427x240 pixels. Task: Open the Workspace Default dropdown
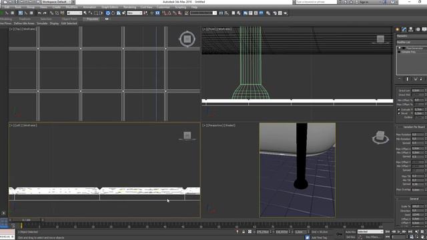pos(56,2)
